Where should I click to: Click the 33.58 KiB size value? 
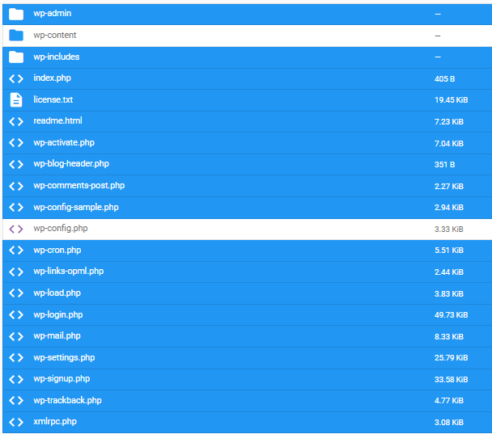click(452, 380)
